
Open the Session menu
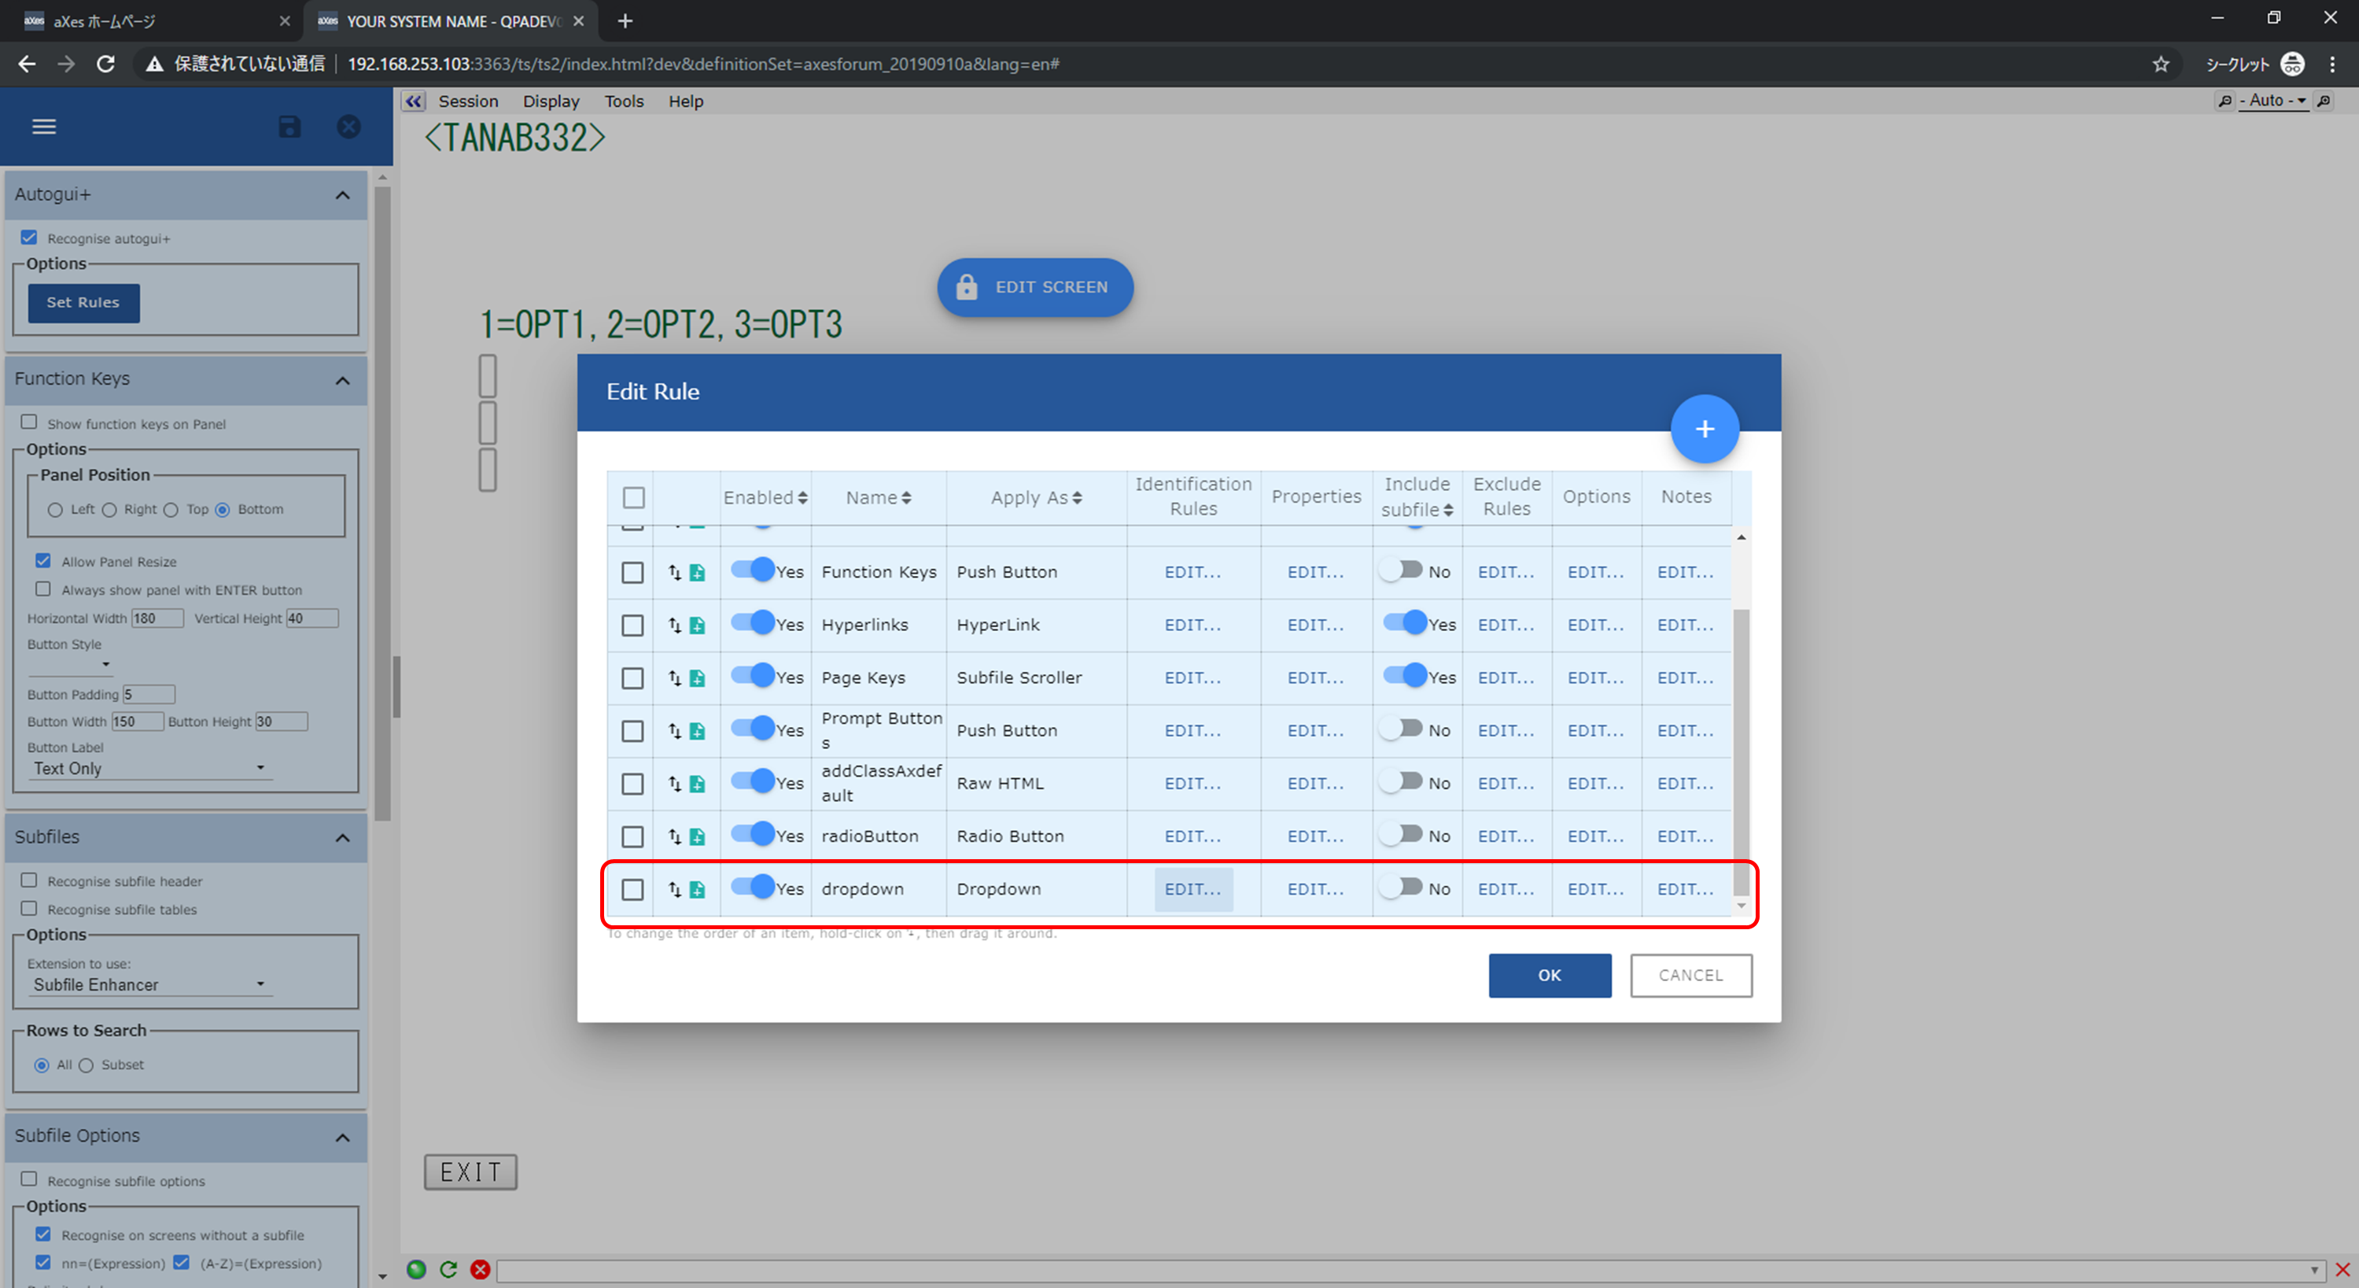coord(468,101)
